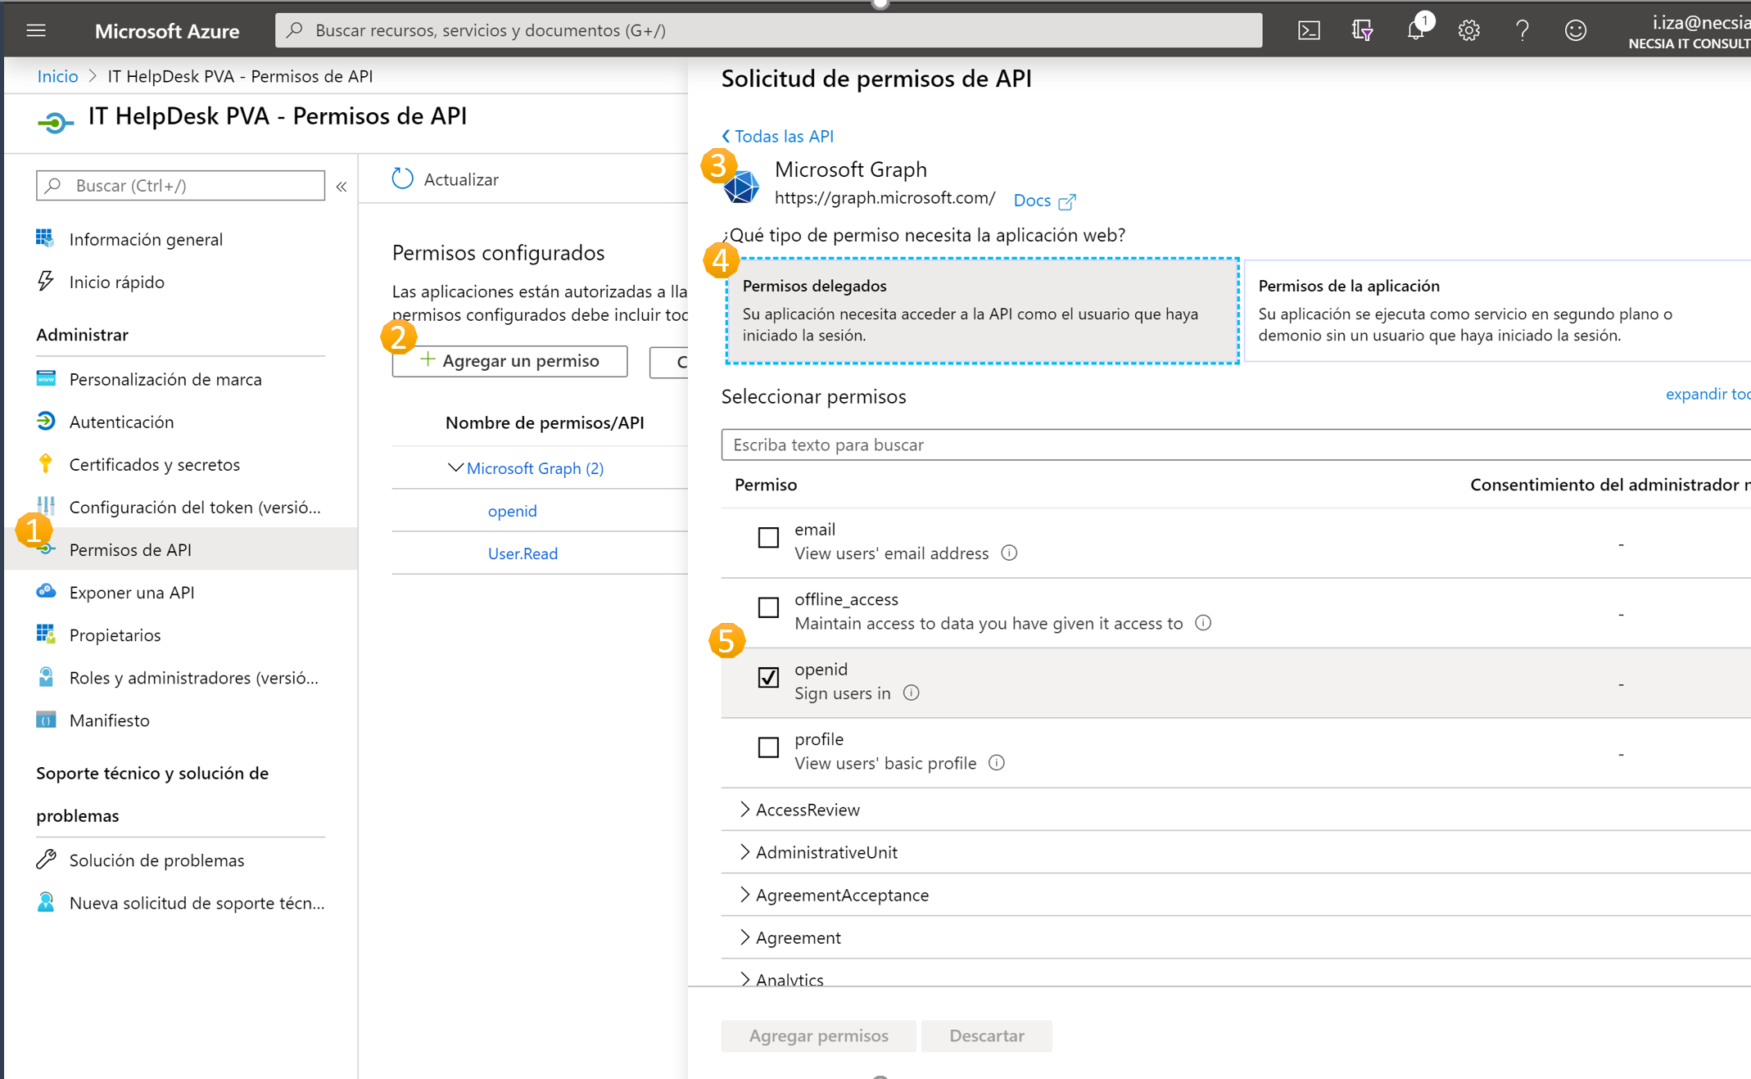Screen dimensions: 1751x1079
Task: Click the Actualizar refresh icon
Action: point(402,178)
